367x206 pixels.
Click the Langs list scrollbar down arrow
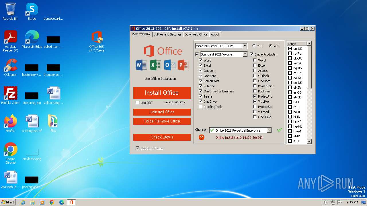[309, 141]
